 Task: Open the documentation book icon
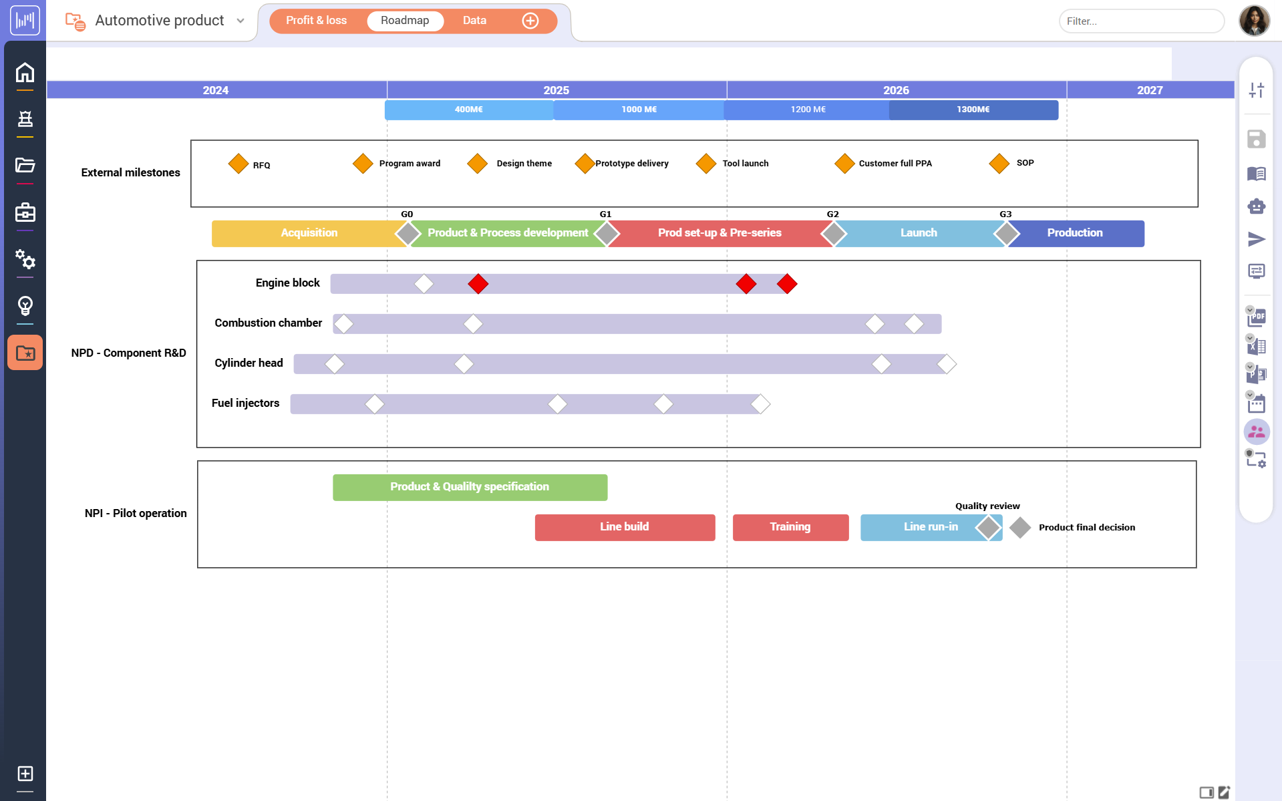coord(1257,174)
